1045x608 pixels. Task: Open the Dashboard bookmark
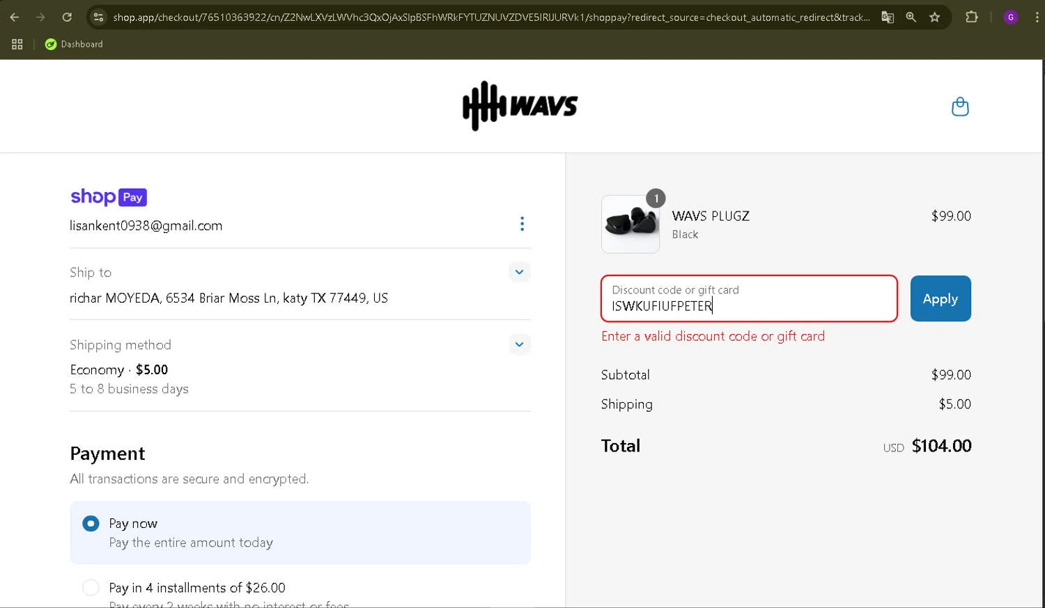click(x=74, y=45)
